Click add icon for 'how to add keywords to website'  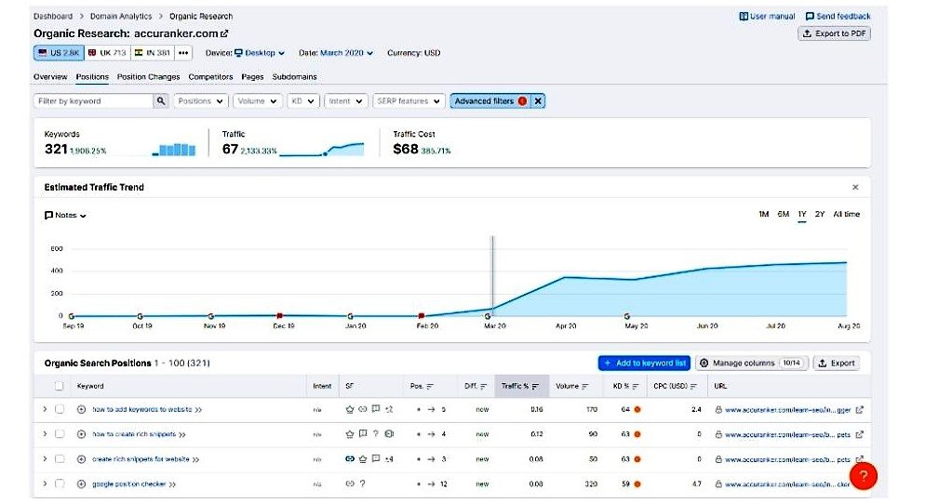(81, 409)
